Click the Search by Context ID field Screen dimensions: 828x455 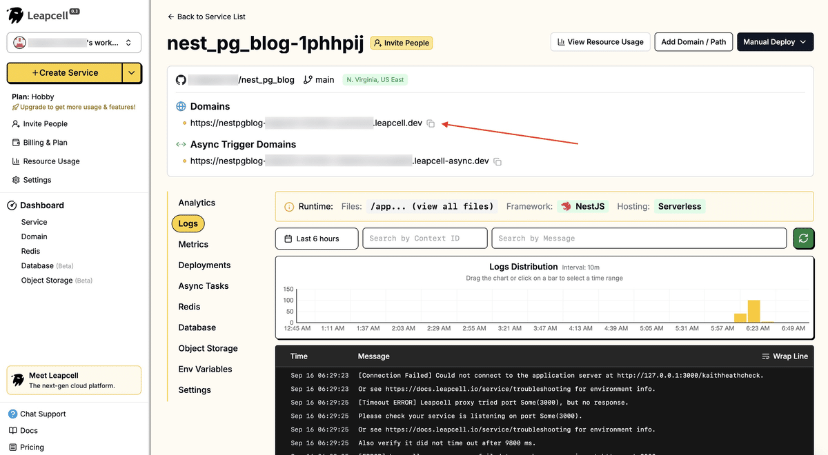pos(424,238)
